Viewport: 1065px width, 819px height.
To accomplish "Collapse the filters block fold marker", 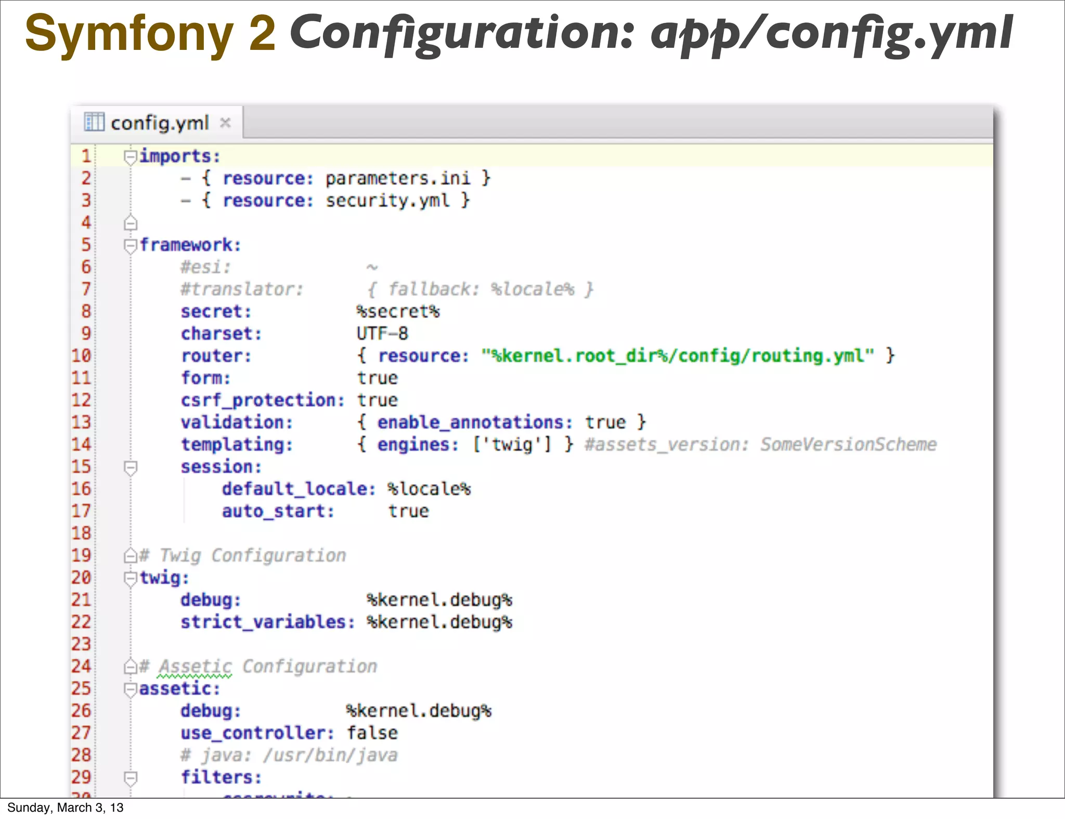I will click(x=131, y=778).
